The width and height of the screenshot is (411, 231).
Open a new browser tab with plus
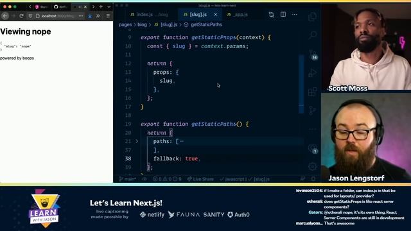coord(101,7)
